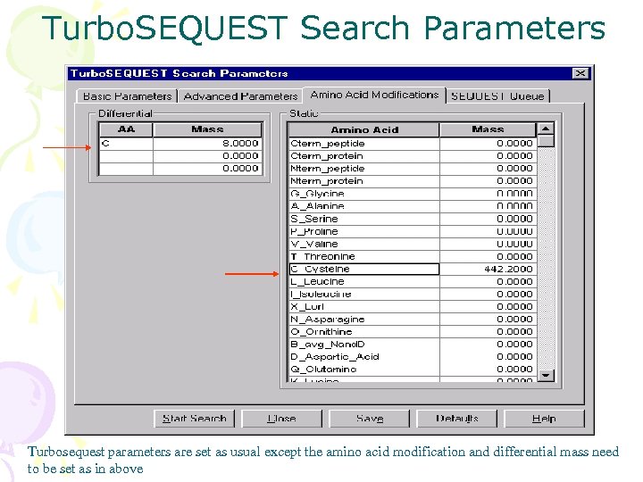Viewport: 643px width, 482px height.
Task: Click the static list scroll up arrow
Action: (546, 129)
